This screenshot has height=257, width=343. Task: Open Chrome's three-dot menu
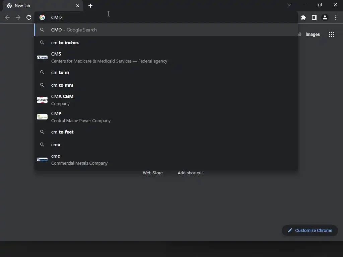click(336, 17)
